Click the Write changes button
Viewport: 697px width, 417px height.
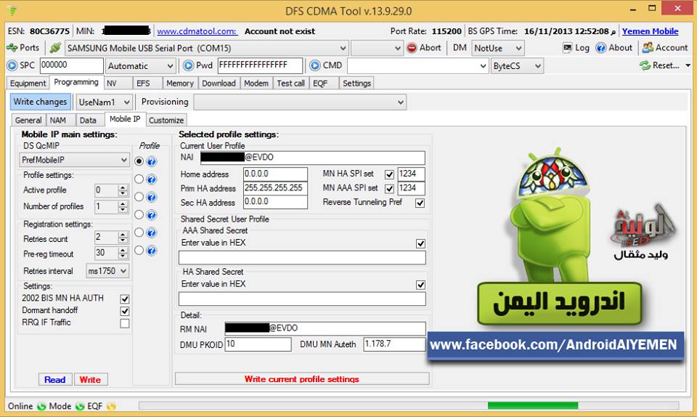40,102
